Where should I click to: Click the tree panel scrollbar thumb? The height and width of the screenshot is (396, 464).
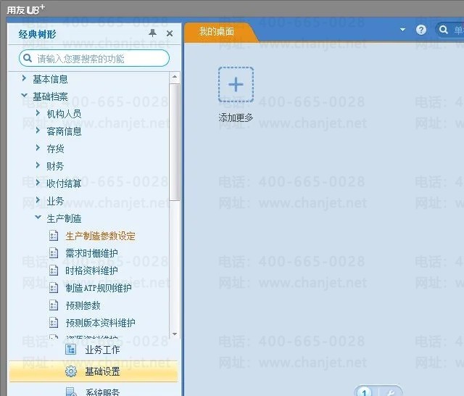click(x=175, y=142)
